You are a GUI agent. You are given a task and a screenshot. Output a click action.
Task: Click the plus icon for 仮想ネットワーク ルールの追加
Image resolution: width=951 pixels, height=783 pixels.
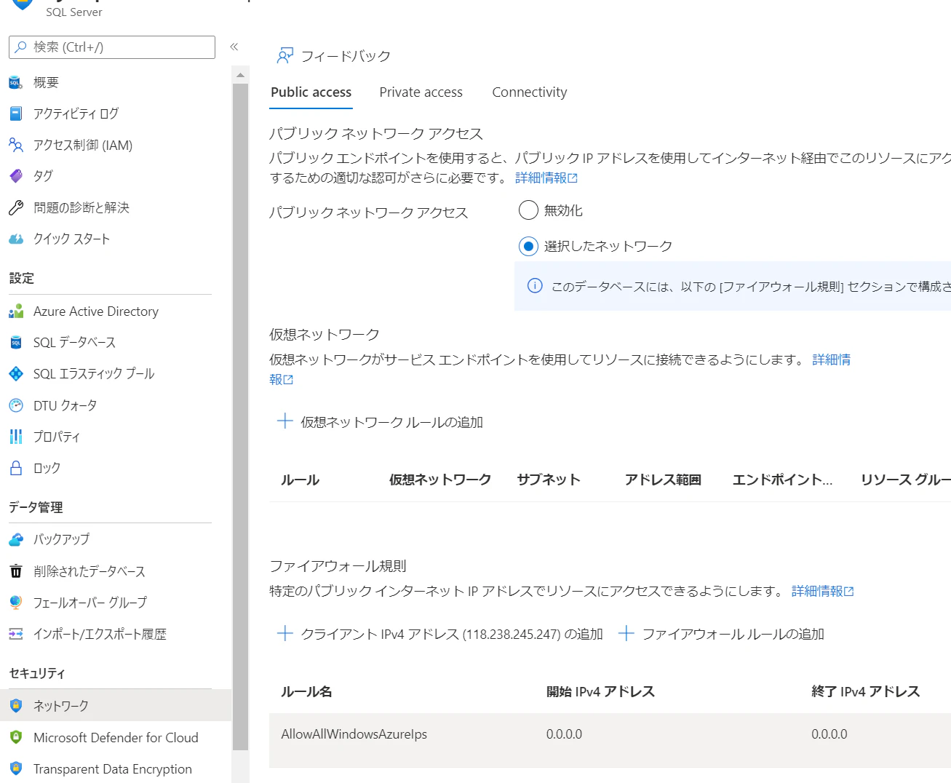284,421
